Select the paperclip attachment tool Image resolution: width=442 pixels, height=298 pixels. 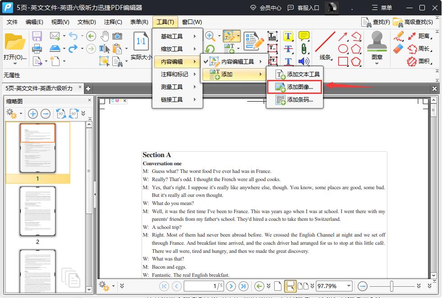coord(304,48)
